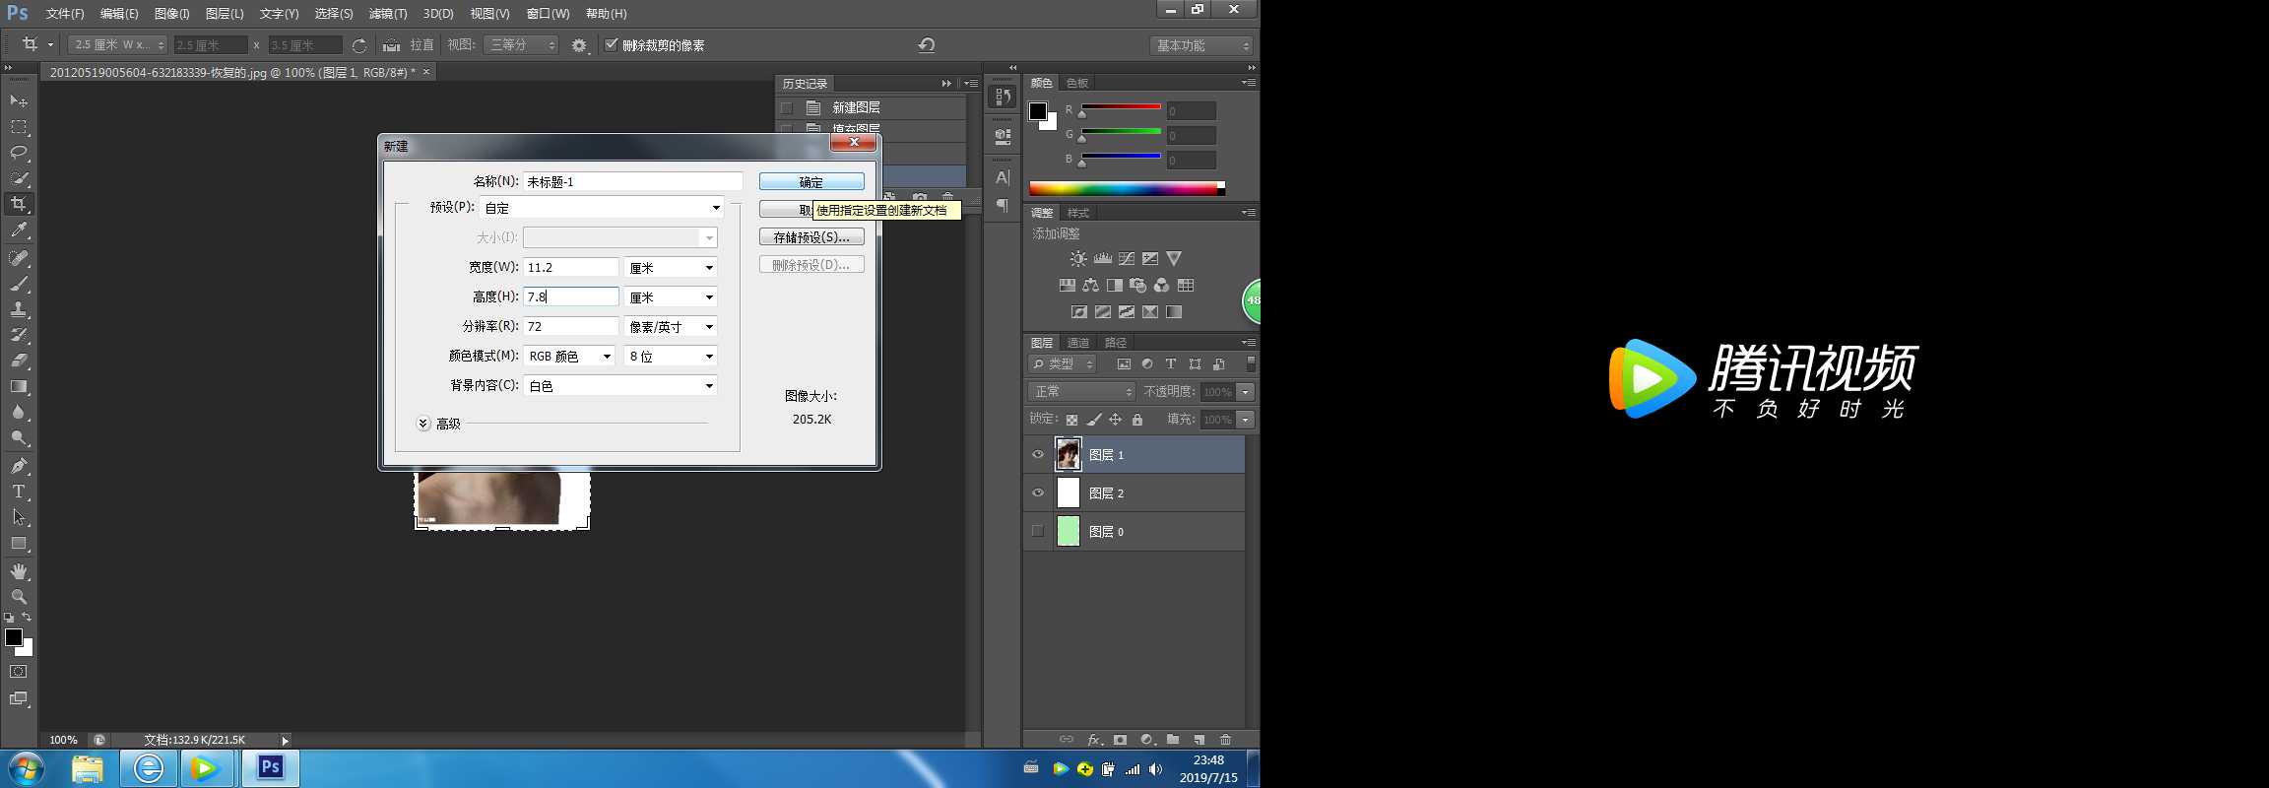Add Levels adjustment icon
Image resolution: width=2269 pixels, height=788 pixels.
coord(1103,259)
